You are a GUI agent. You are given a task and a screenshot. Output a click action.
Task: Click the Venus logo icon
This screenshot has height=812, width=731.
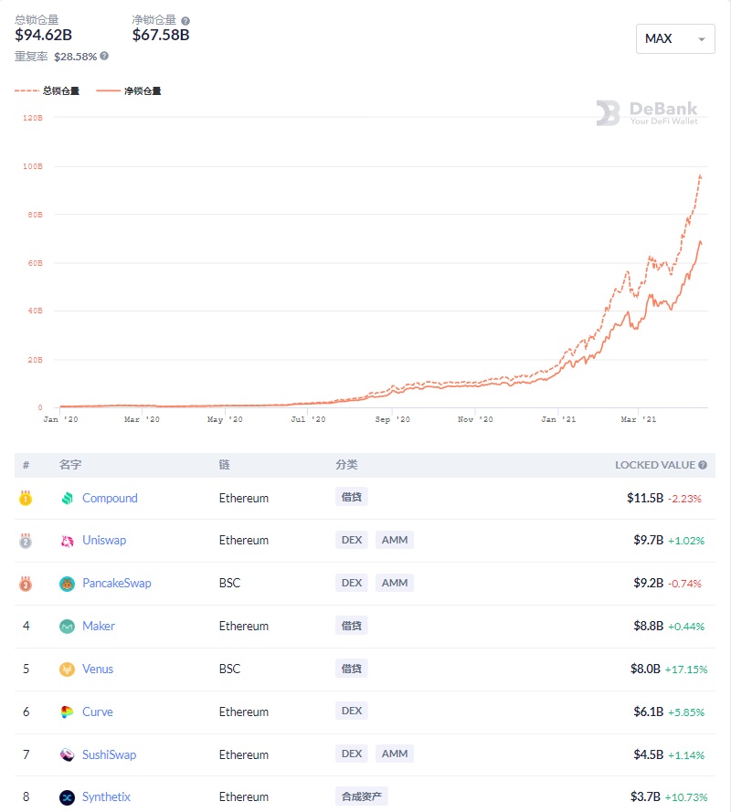pos(67,670)
